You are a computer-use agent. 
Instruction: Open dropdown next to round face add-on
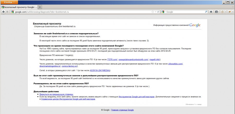pyautogui.click(x=226, y=12)
